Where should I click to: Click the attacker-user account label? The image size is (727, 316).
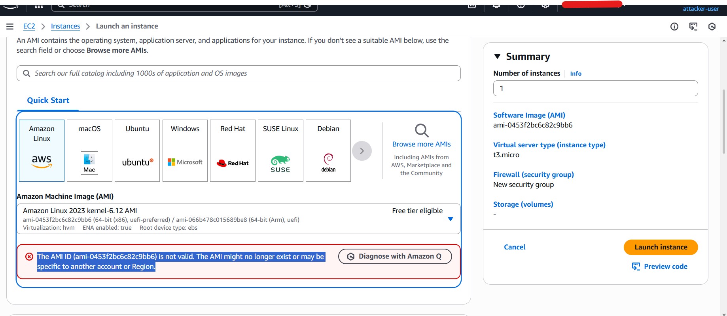pyautogui.click(x=701, y=9)
